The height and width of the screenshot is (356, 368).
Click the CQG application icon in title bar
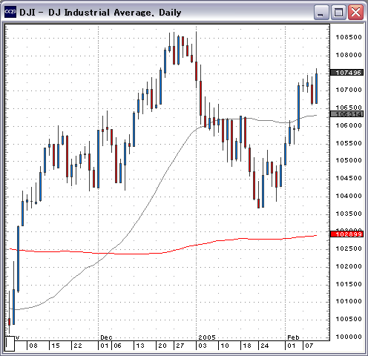click(x=10, y=12)
